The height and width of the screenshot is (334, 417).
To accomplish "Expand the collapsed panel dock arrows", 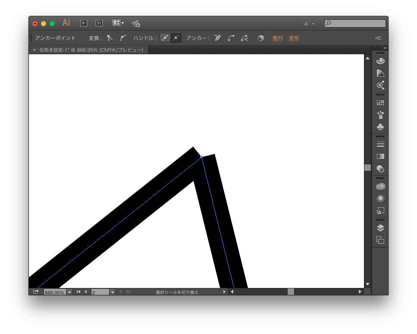I will pyautogui.click(x=385, y=48).
